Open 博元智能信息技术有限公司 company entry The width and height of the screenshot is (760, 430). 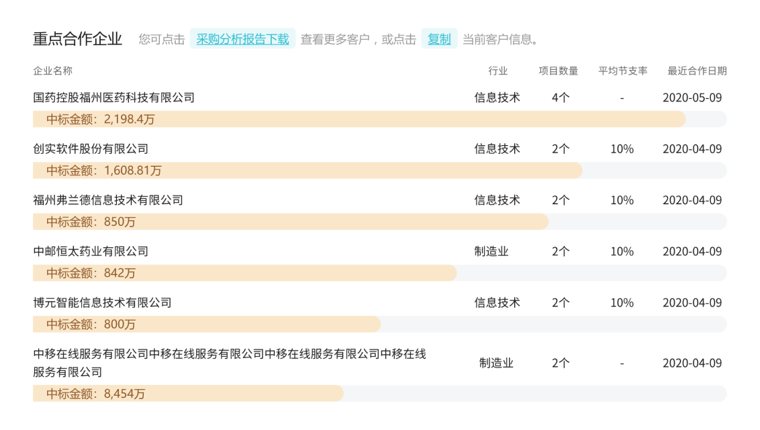(x=102, y=302)
